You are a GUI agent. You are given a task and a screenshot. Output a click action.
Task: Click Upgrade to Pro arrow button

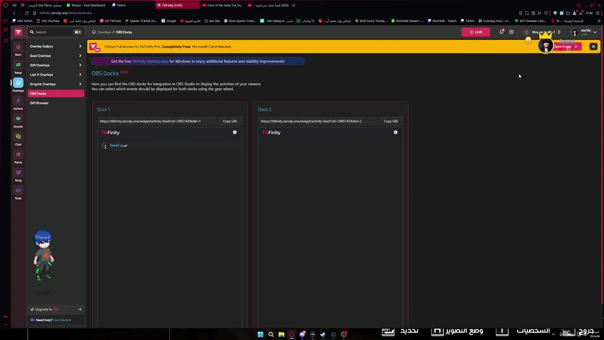point(79,309)
